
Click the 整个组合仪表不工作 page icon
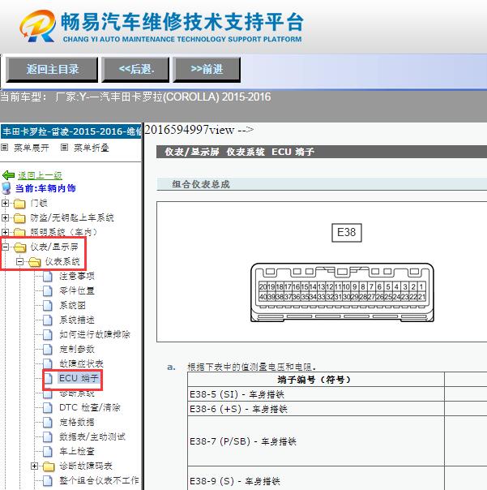48,480
